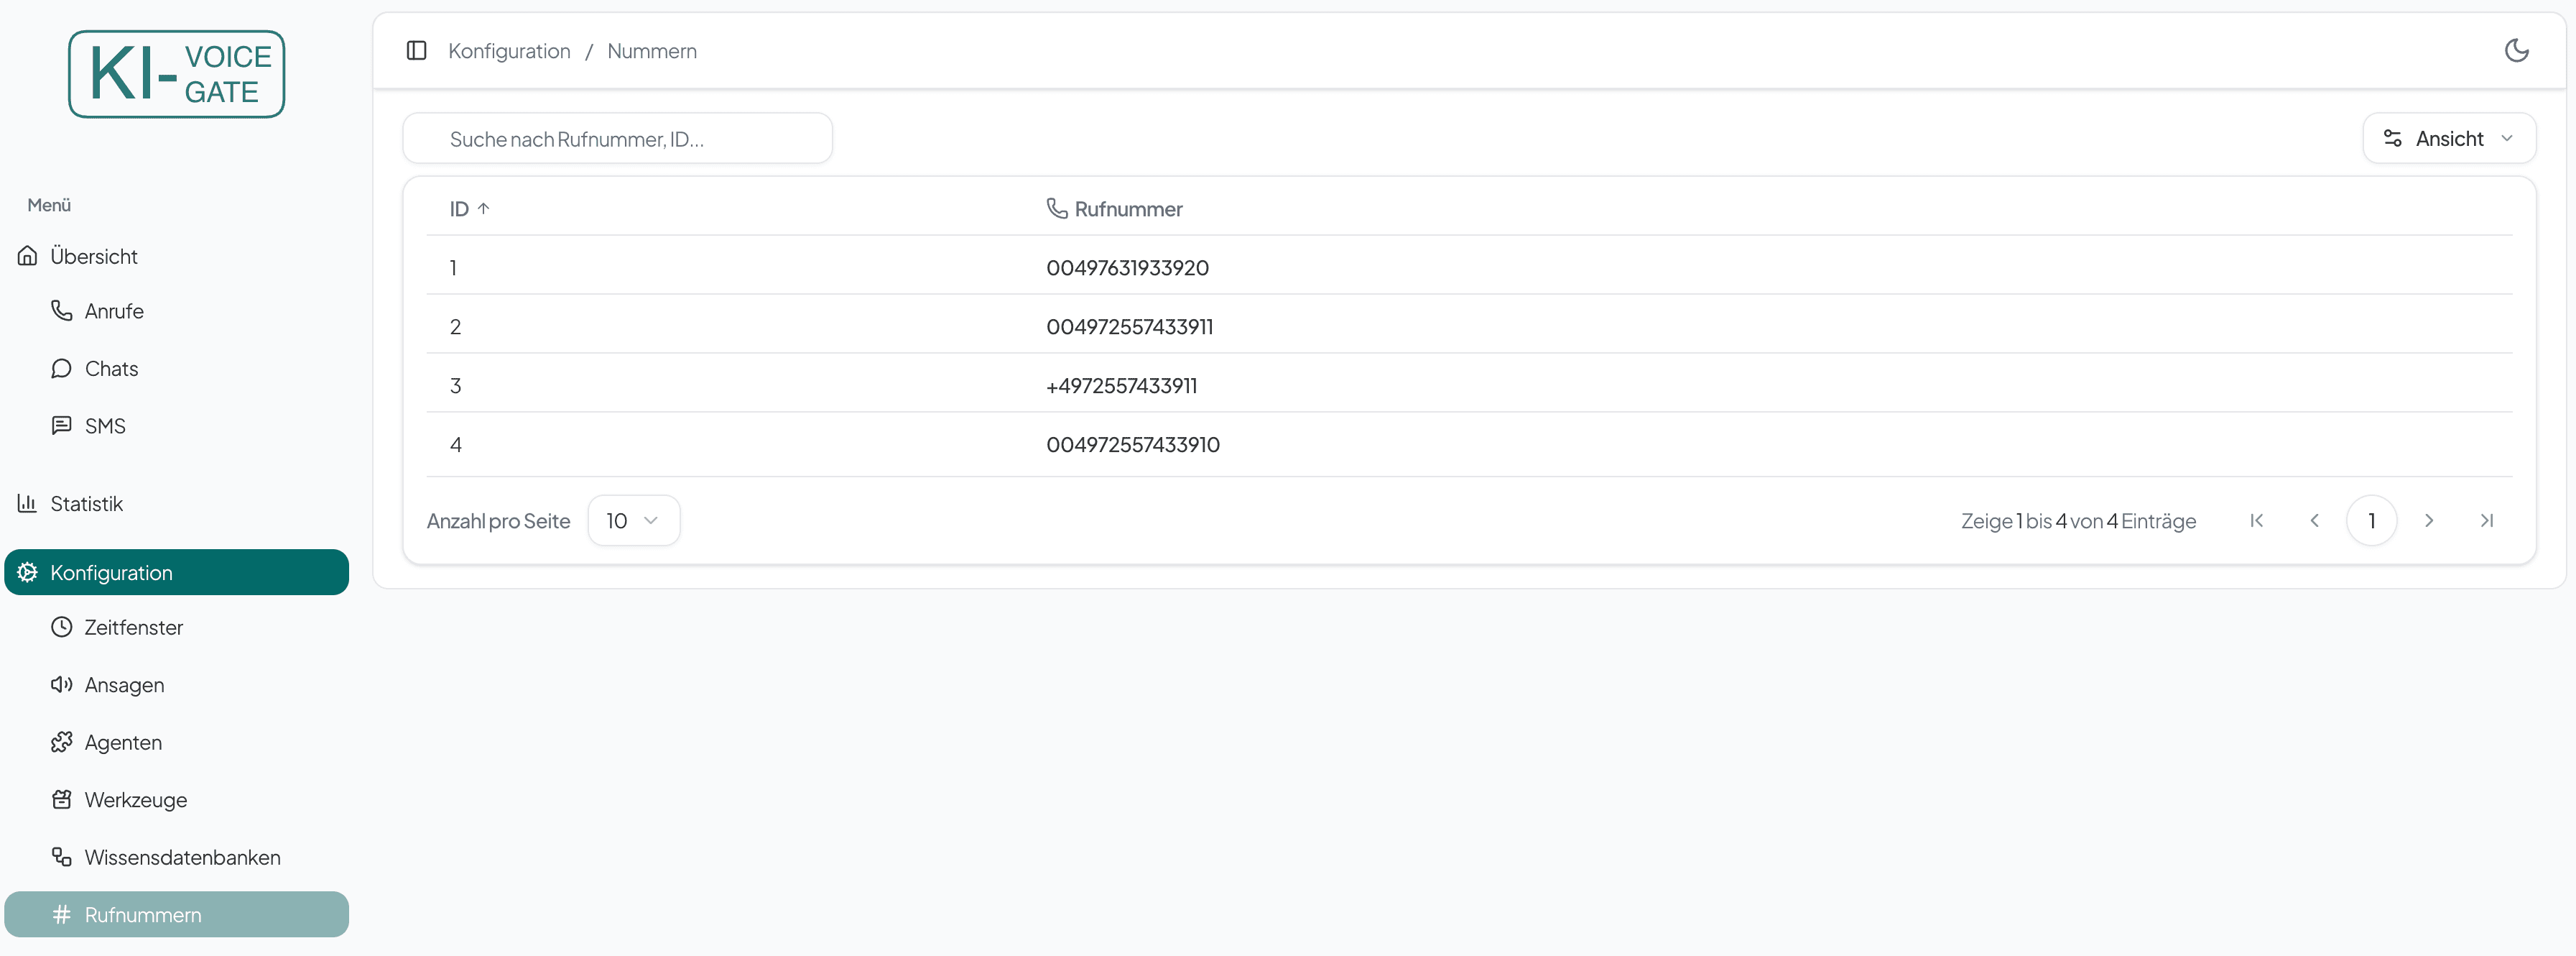Open the Chats section
This screenshot has height=956, width=2576.
tap(111, 369)
